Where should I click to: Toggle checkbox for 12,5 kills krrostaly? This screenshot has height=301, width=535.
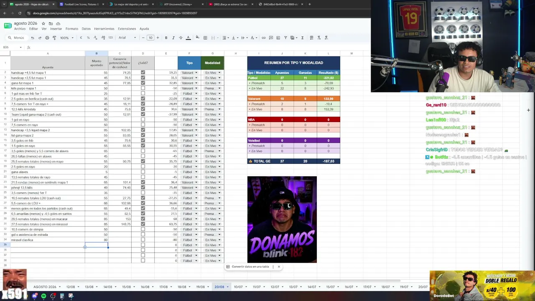[x=143, y=109]
